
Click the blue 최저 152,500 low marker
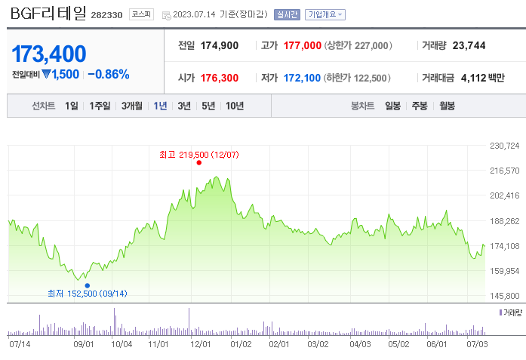88,285
